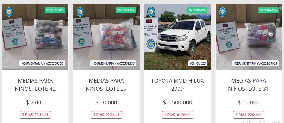Open TOYOTA MOD HILUX 2009 listing title
Image resolution: width=284 pixels, height=123 pixels.
coord(178,85)
